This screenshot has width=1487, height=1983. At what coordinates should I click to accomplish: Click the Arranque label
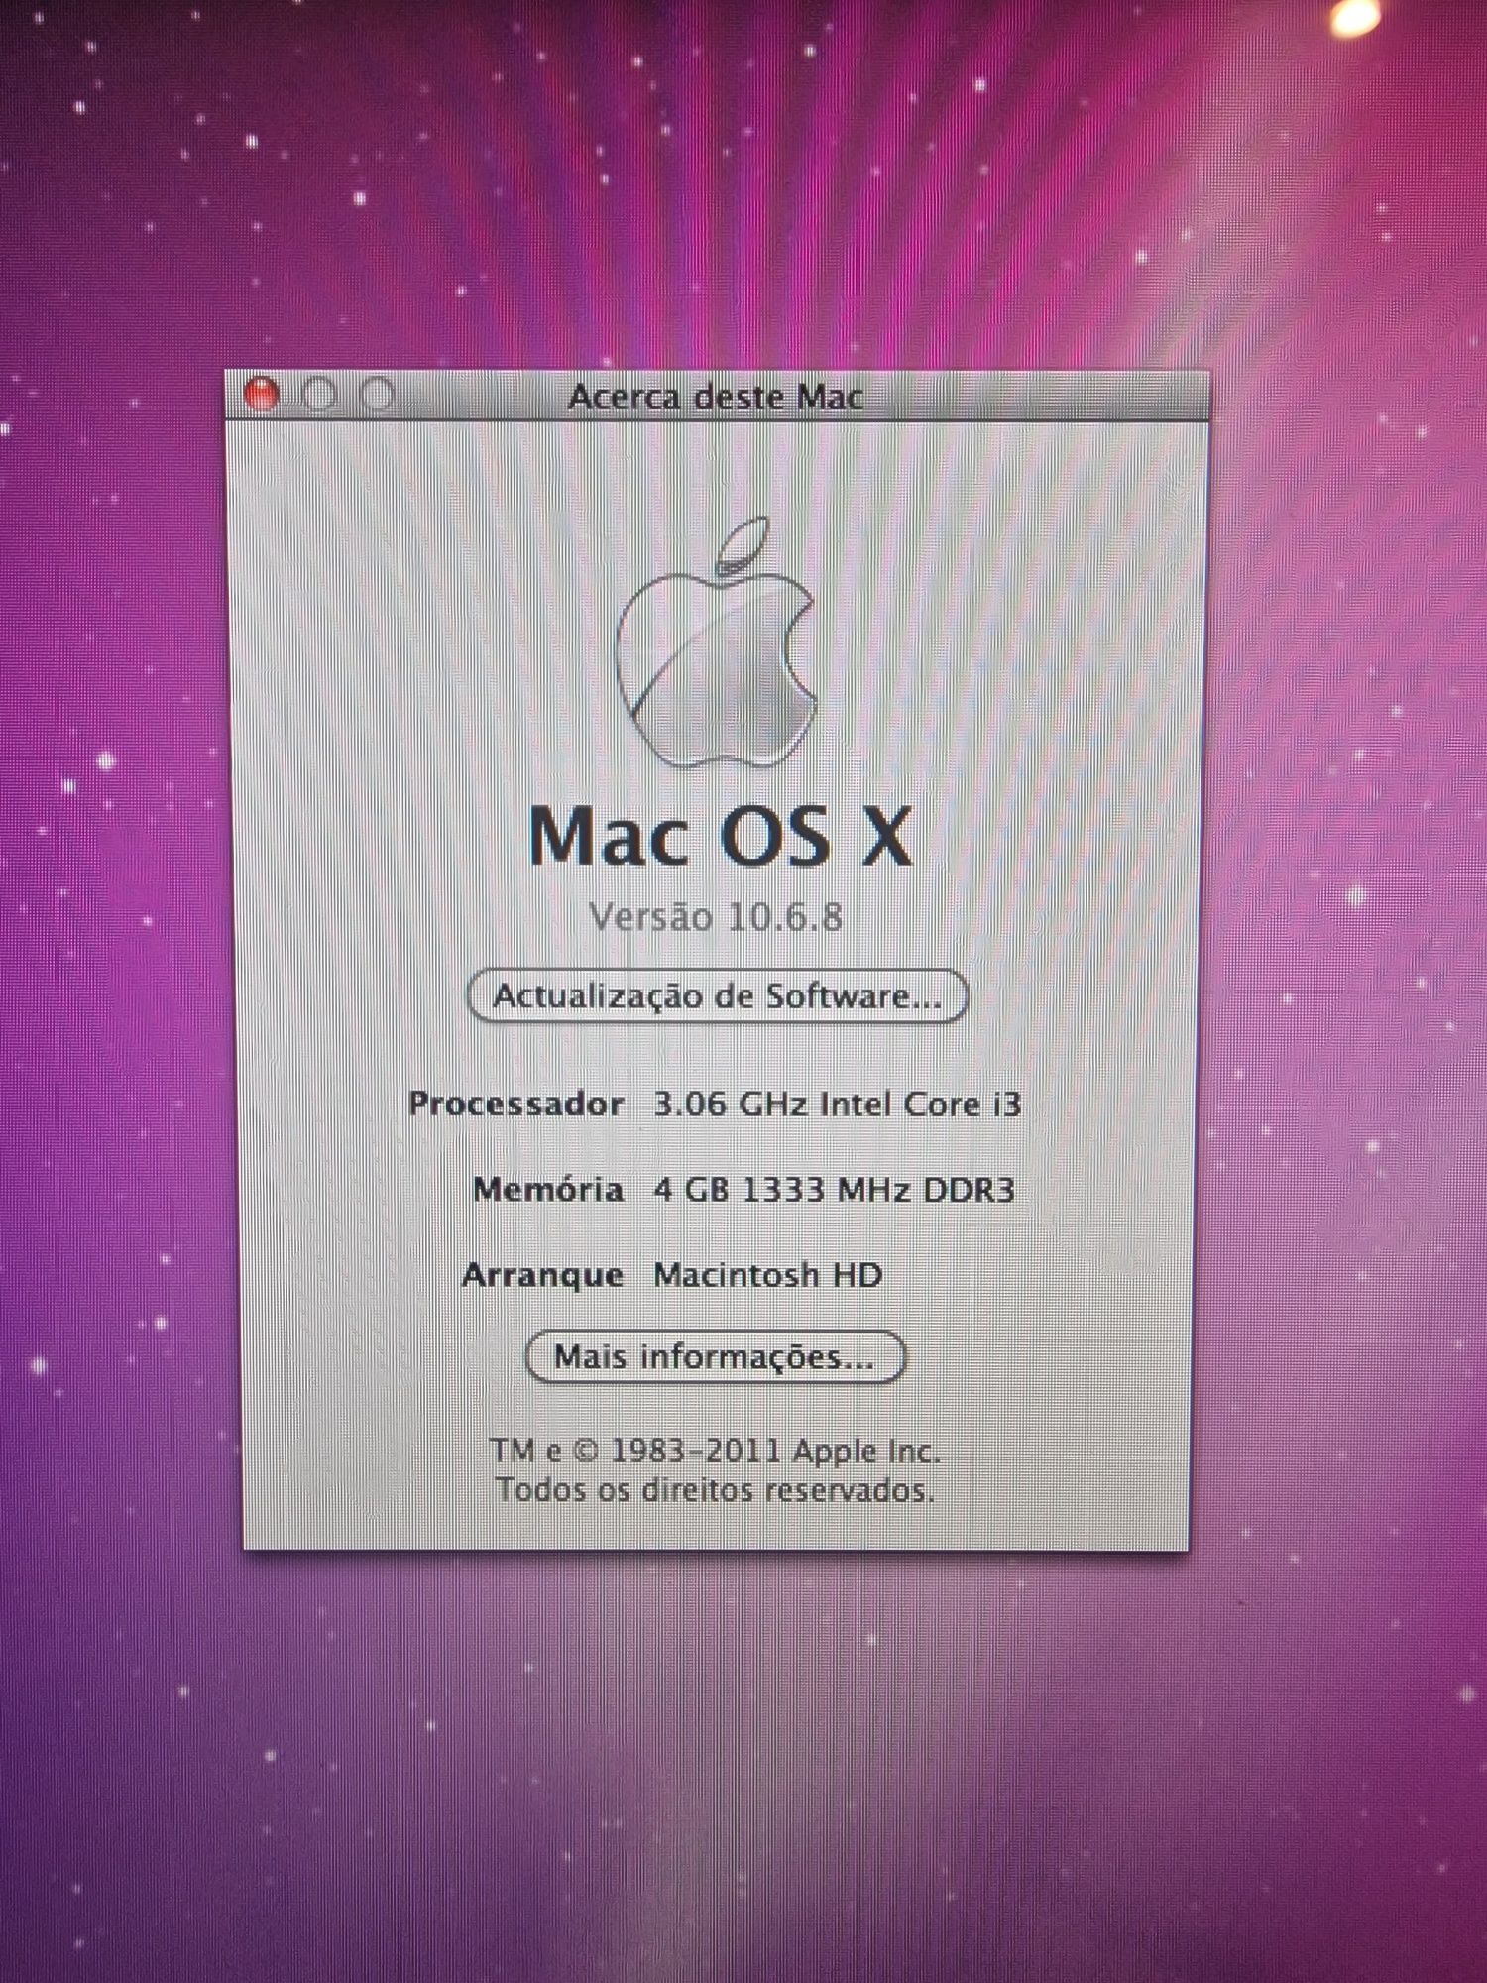point(542,1276)
